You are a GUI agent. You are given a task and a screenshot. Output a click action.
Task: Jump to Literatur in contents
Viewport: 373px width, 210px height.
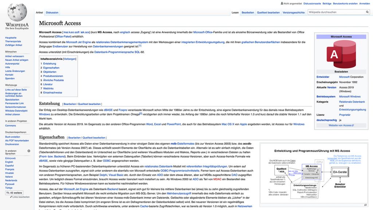tap(48, 84)
